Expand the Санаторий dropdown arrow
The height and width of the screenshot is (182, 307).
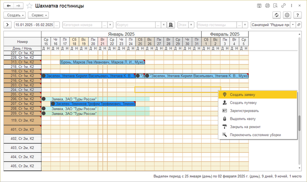[x=293, y=25]
